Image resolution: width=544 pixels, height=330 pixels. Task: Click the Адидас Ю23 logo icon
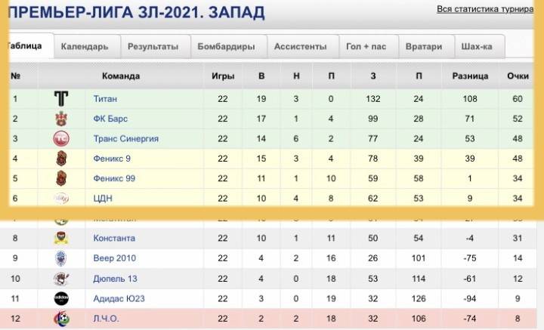coord(61,298)
